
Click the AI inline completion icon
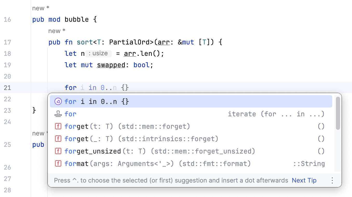(58, 102)
